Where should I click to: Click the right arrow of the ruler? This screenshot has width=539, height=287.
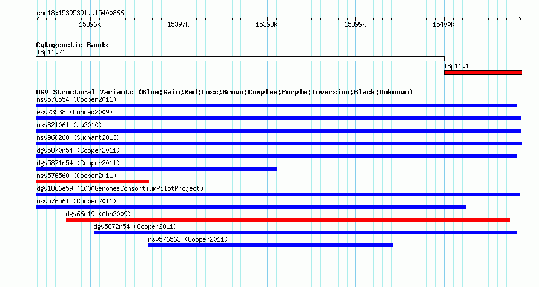(x=520, y=19)
